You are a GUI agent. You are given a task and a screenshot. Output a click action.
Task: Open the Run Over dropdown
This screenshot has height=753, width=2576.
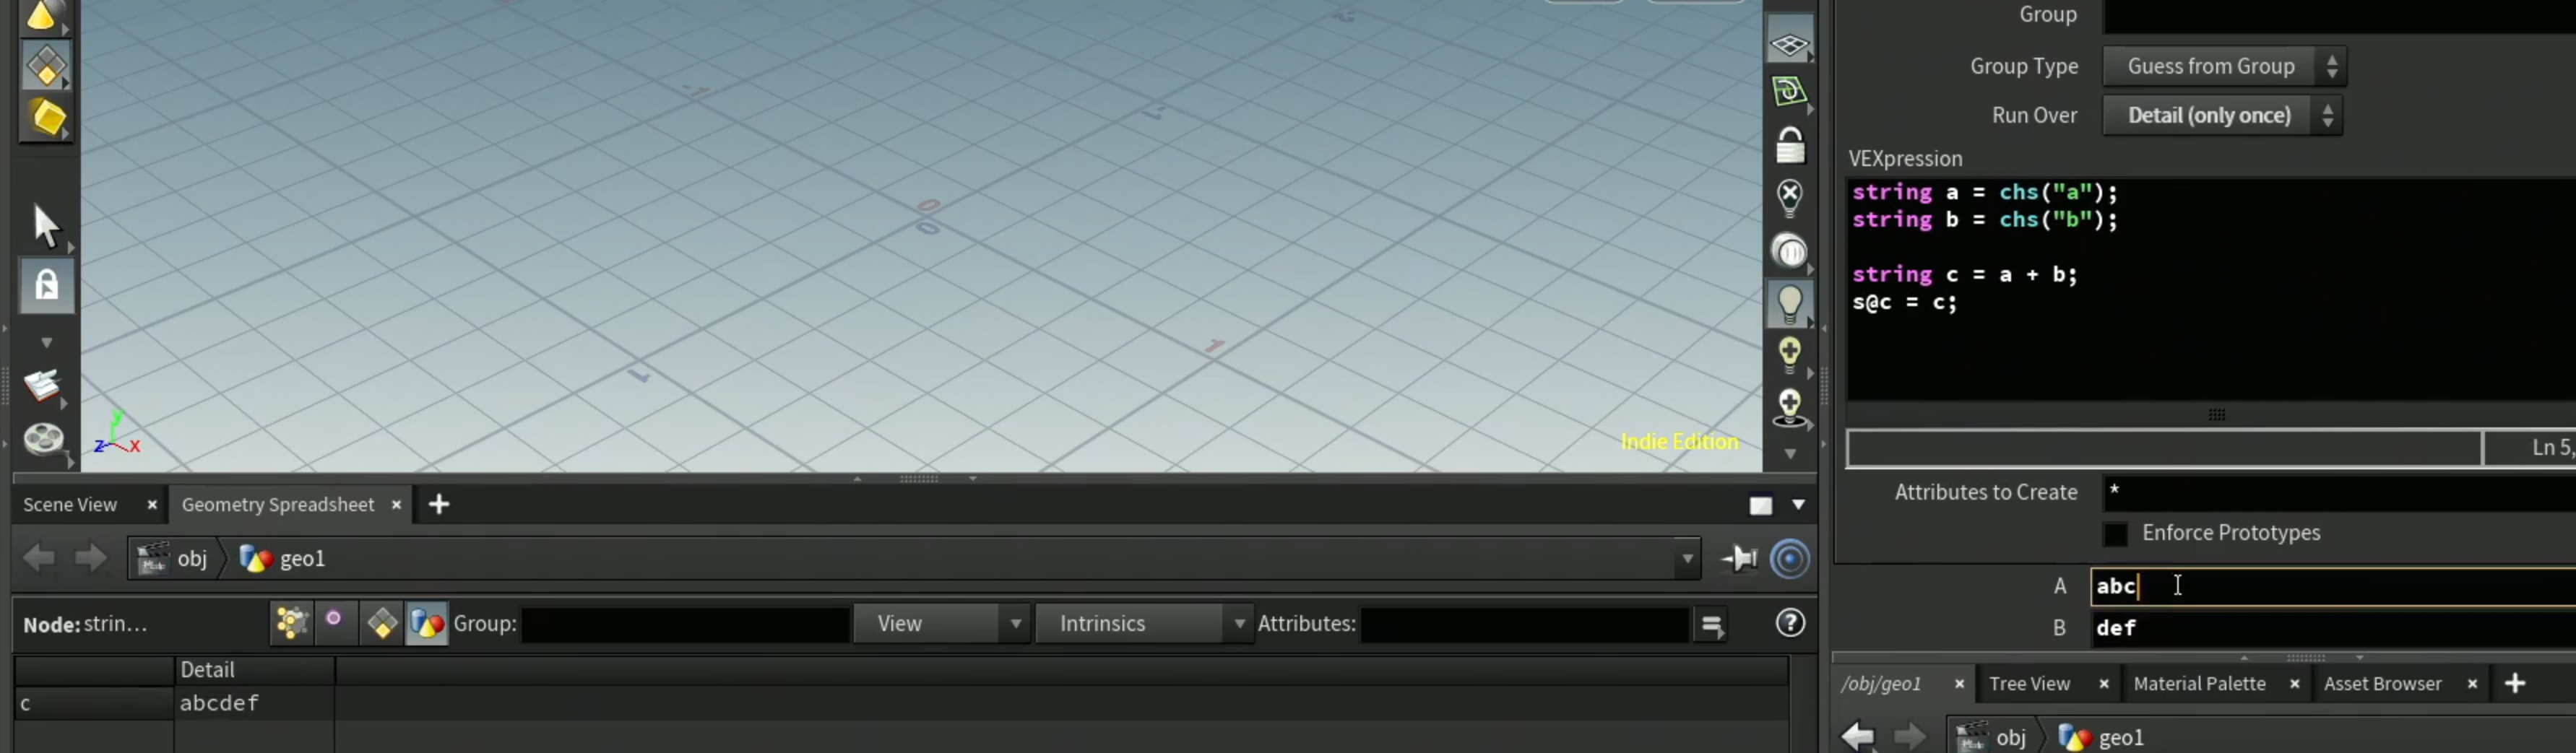2223,115
